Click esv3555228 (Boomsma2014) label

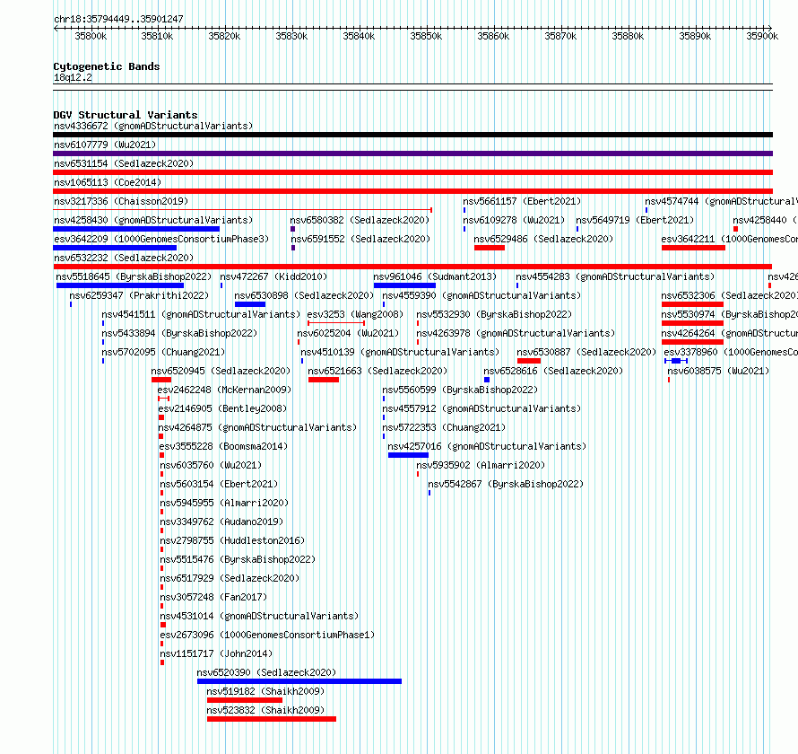pyautogui.click(x=223, y=446)
